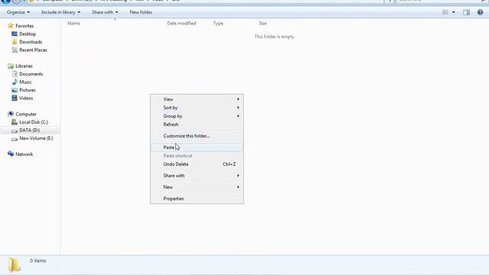The height and width of the screenshot is (275, 489).
Task: Click the Pictures library icon
Action: (x=15, y=90)
